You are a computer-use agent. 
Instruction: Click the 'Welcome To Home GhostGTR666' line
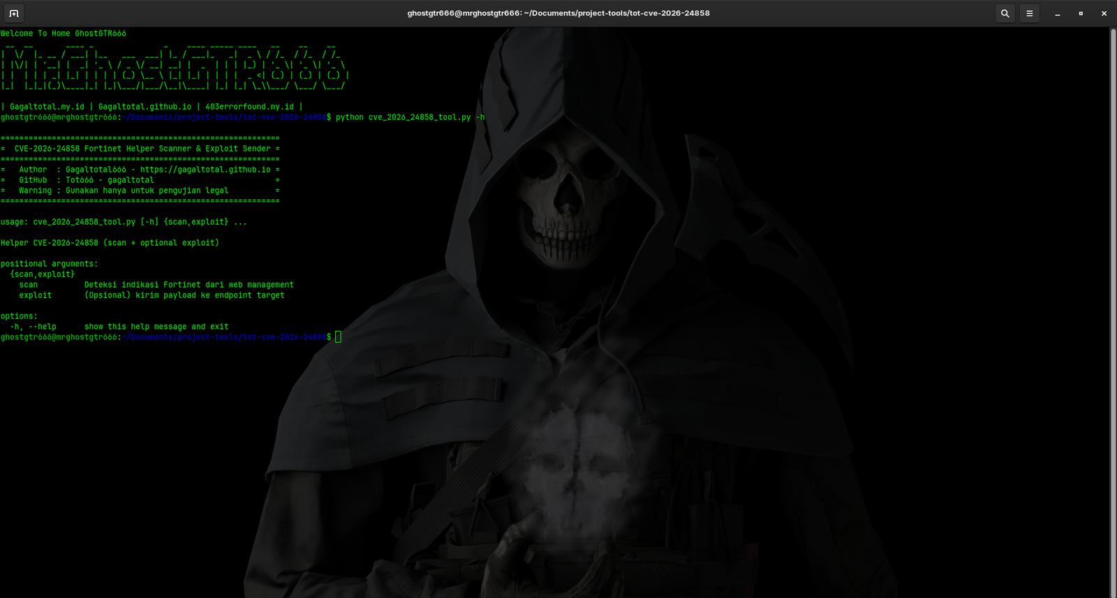64,33
